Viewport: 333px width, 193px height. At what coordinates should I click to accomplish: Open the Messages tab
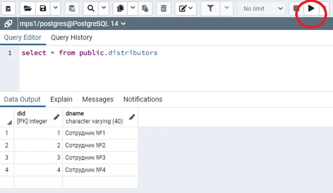tap(98, 99)
